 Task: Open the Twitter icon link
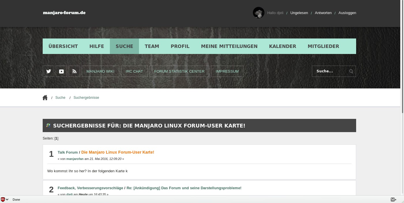click(48, 71)
